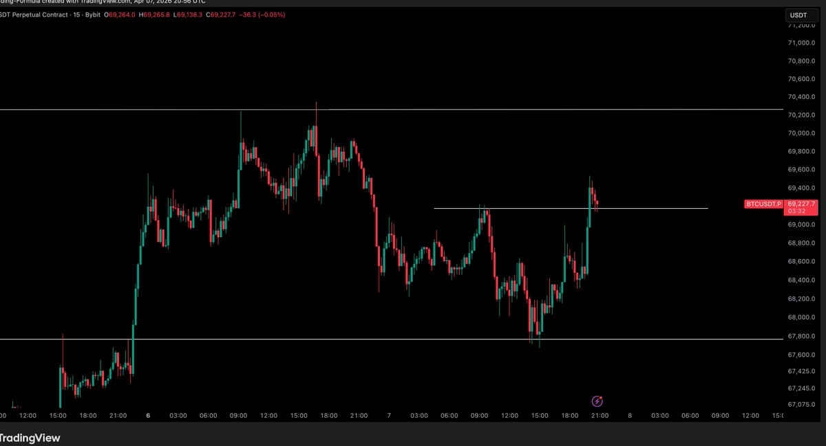Click the 69,800.0 price axis label
826x446 pixels.
coord(802,152)
